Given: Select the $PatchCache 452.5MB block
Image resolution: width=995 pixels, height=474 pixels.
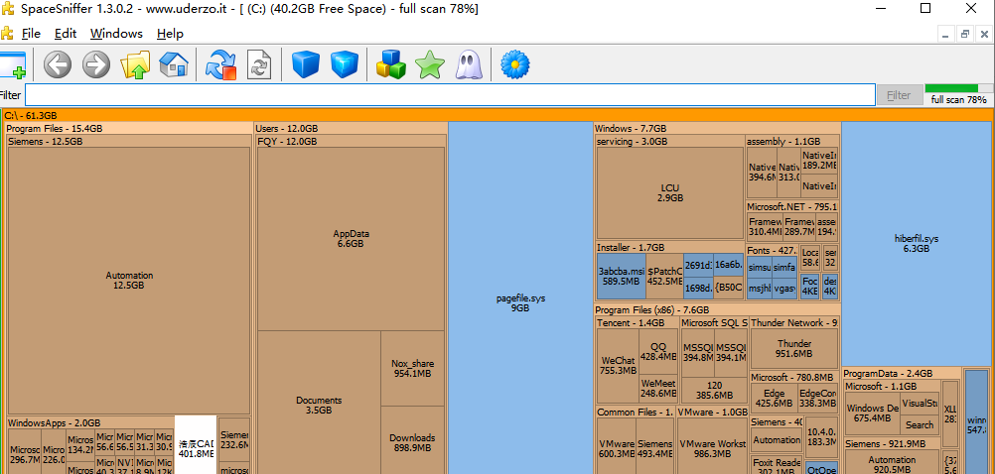Looking at the screenshot, I should (x=664, y=277).
